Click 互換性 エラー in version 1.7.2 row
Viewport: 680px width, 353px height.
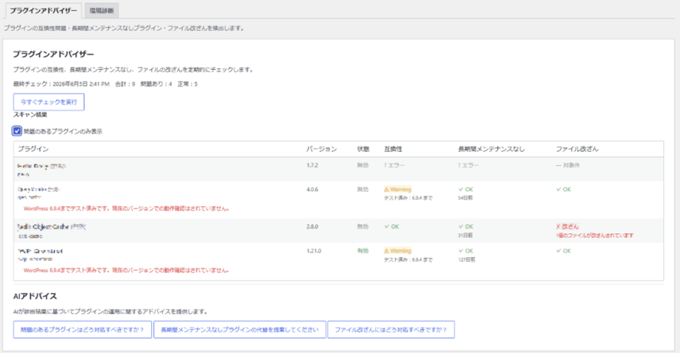point(394,165)
